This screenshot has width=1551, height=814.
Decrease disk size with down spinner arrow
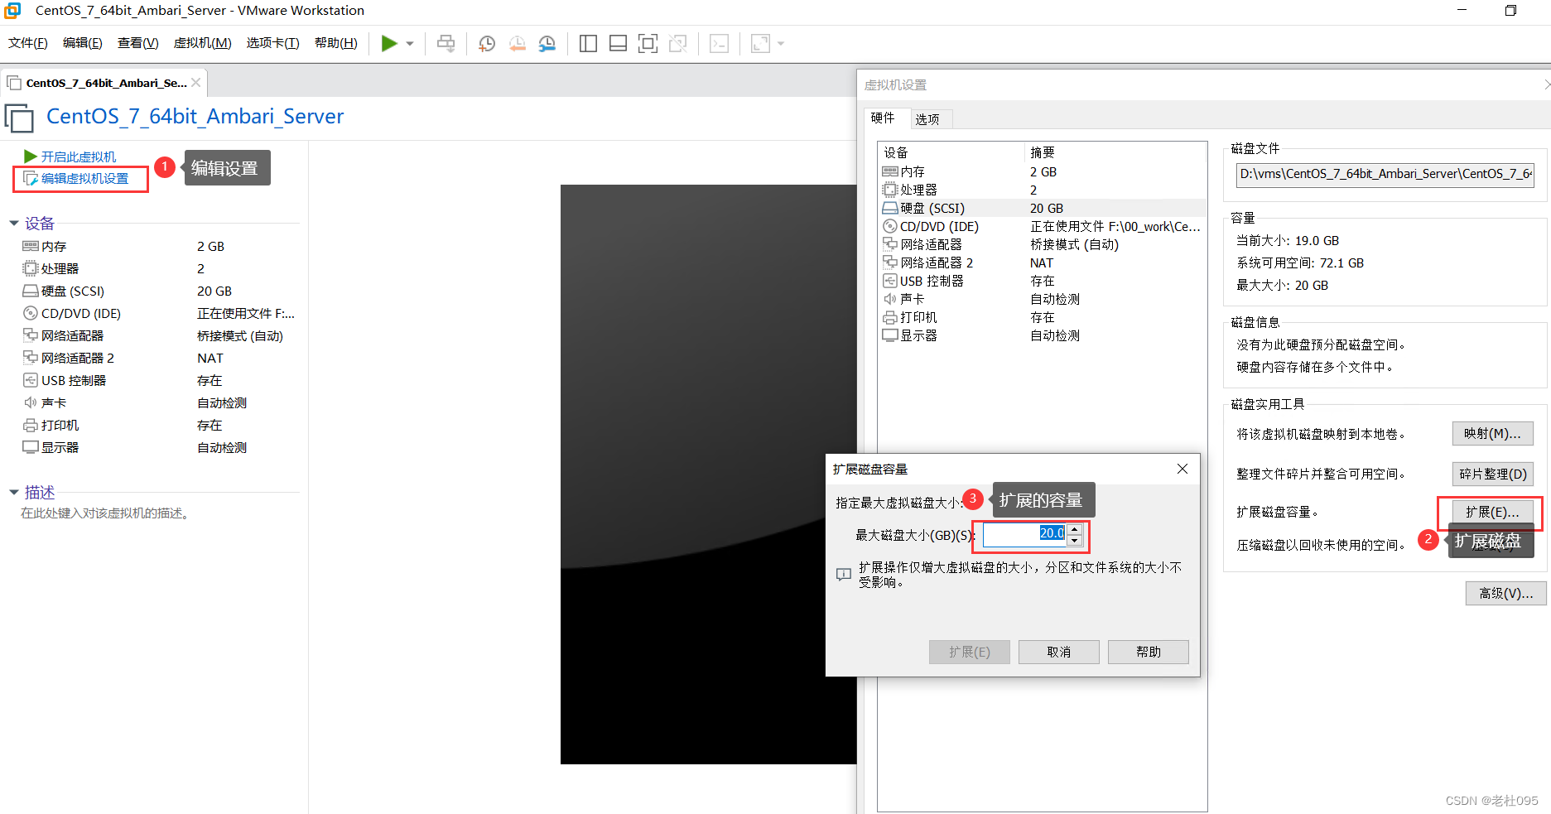pos(1075,541)
